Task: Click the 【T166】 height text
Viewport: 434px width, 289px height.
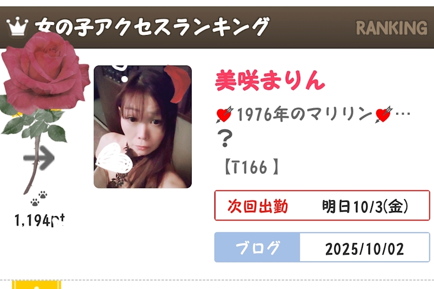Action: (x=251, y=167)
